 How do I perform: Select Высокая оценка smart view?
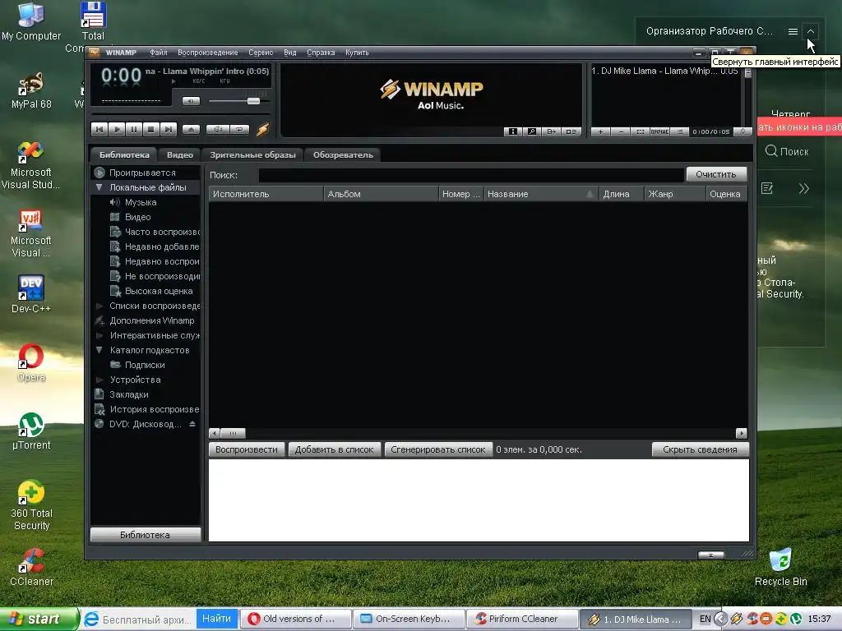159,291
